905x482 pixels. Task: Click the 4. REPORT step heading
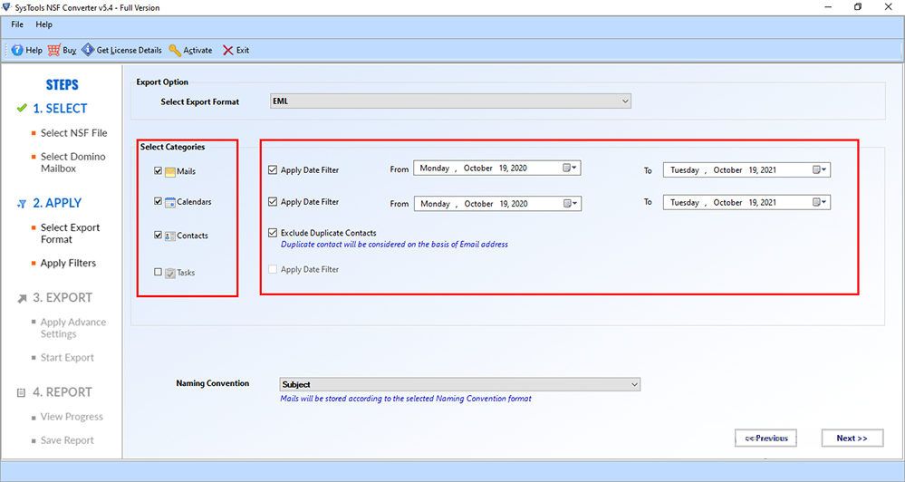point(63,392)
